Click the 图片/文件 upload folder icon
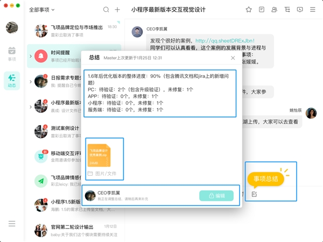 (90, 174)
